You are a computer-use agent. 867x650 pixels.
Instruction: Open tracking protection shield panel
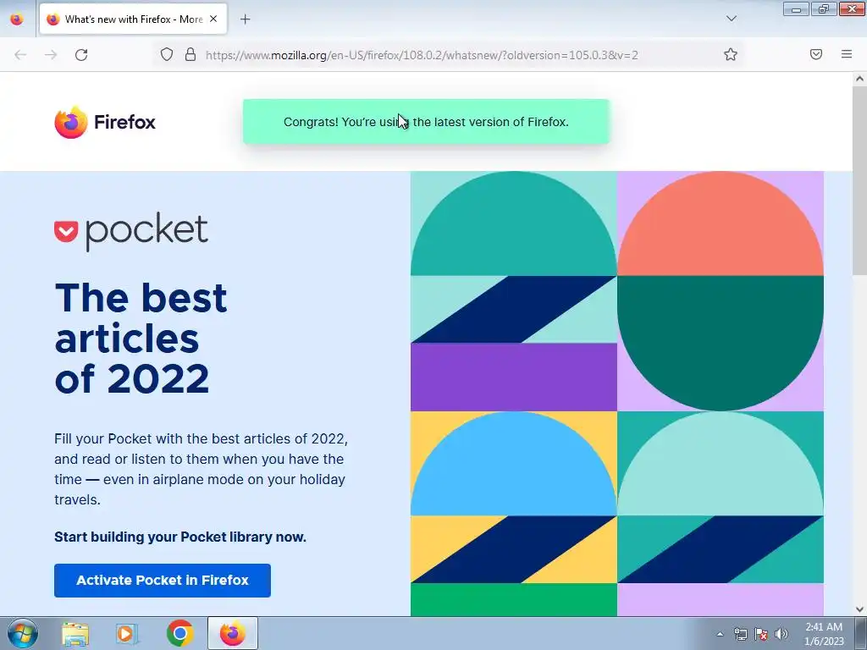(167, 54)
